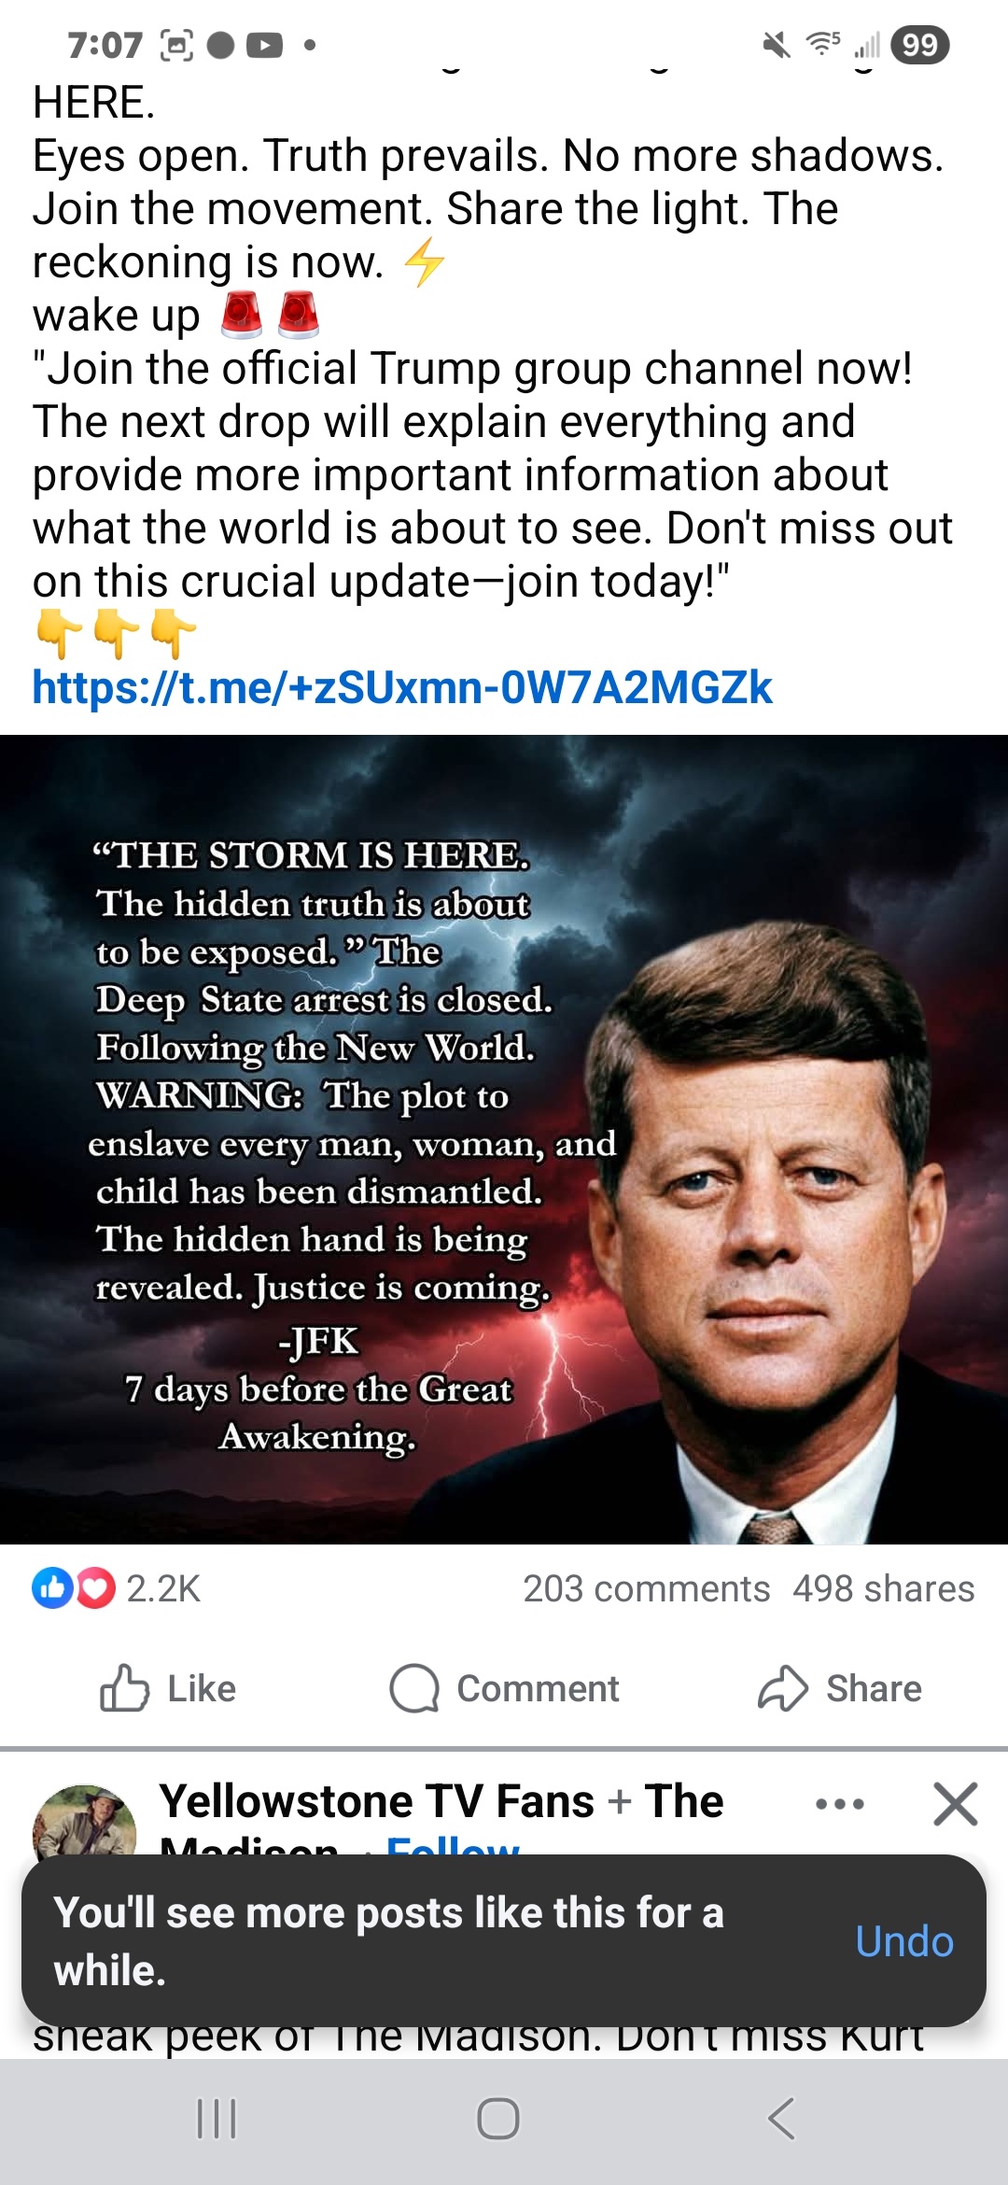
Task: Open the JFK storm image
Action: (504, 1139)
